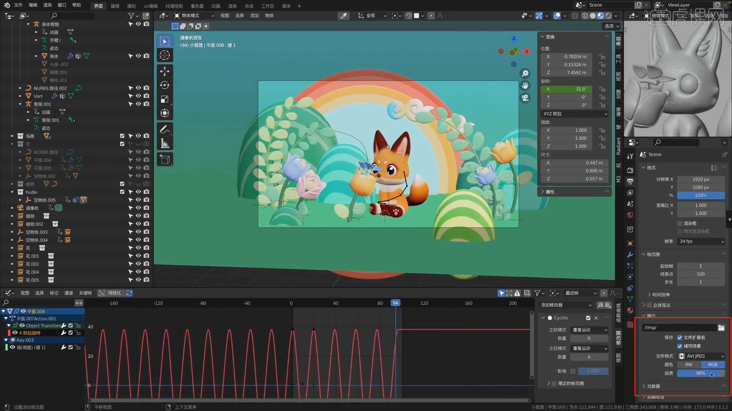Select BW color mode button
Image resolution: width=732 pixels, height=411 pixels.
pos(689,365)
